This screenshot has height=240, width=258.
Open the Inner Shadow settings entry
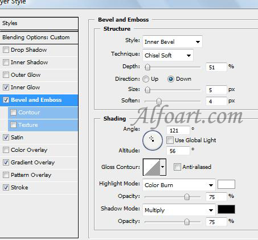tap(29, 63)
